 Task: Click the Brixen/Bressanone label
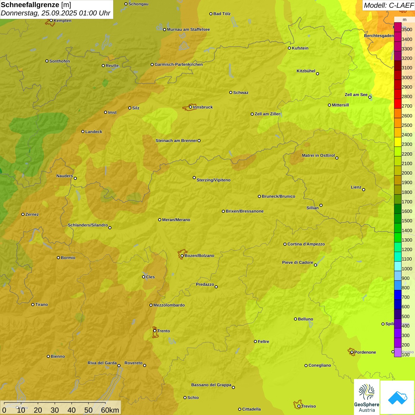click(245, 211)
